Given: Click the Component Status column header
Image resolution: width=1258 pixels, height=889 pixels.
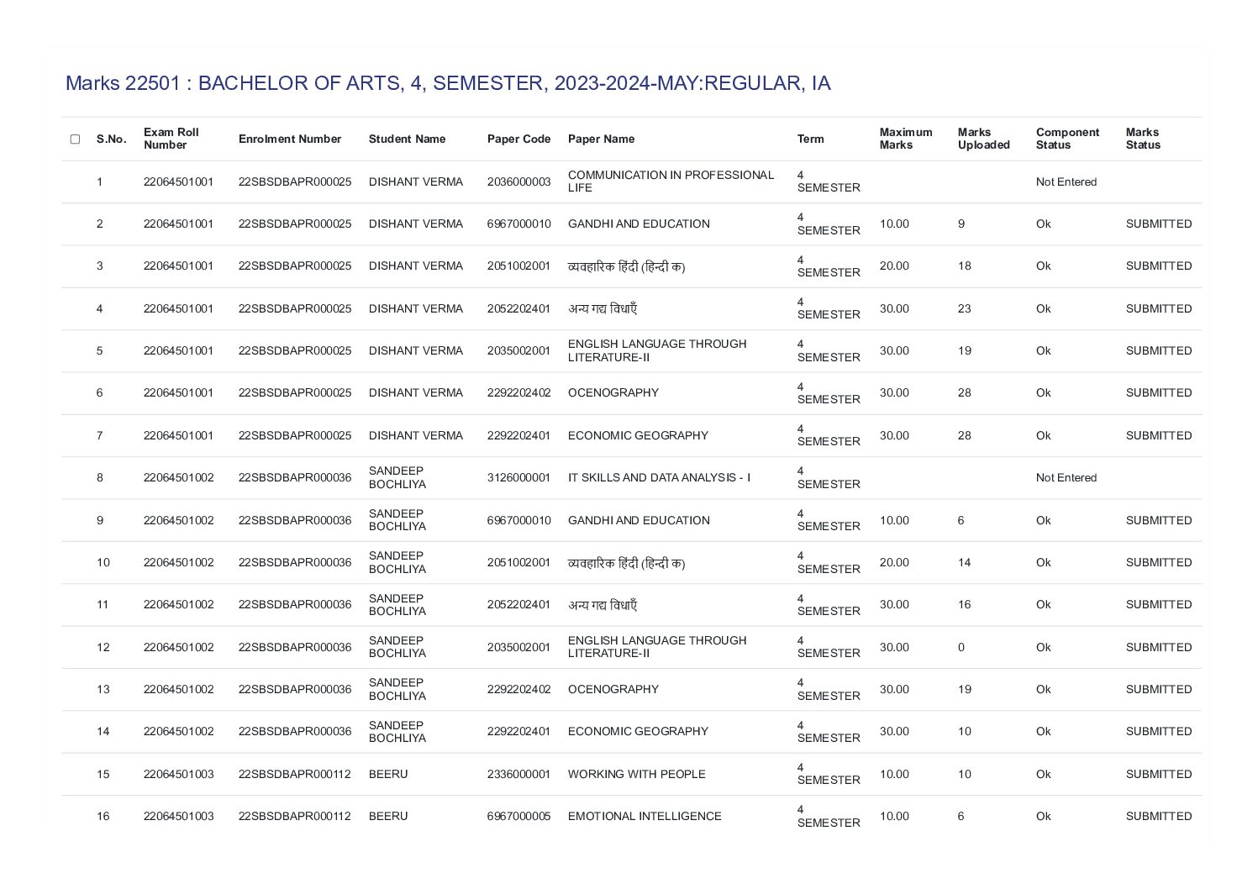Looking at the screenshot, I should 1067,139.
